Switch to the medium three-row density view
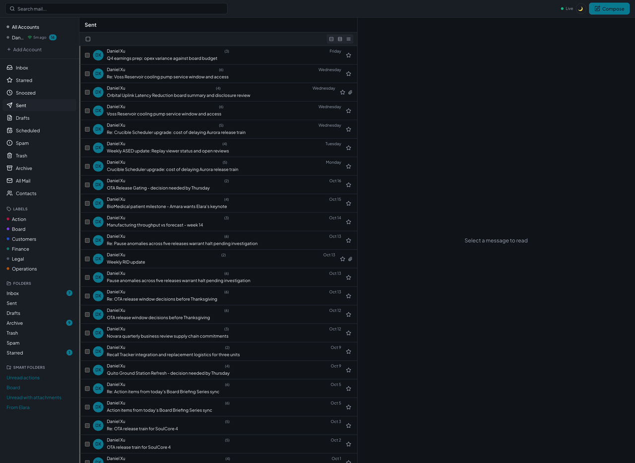Screen dimensions: 635x463 (x=340, y=39)
